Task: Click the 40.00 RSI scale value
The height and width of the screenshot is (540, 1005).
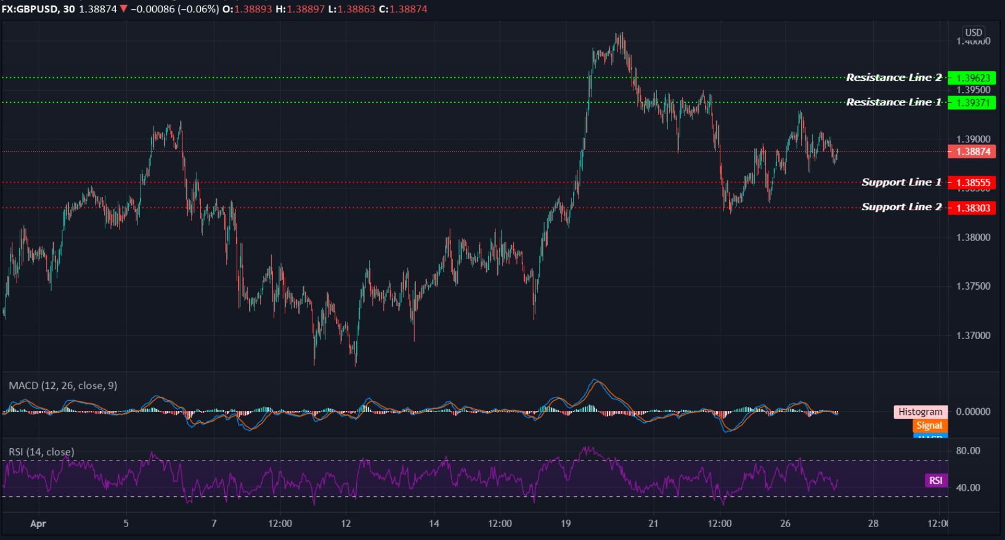Action: coord(968,488)
